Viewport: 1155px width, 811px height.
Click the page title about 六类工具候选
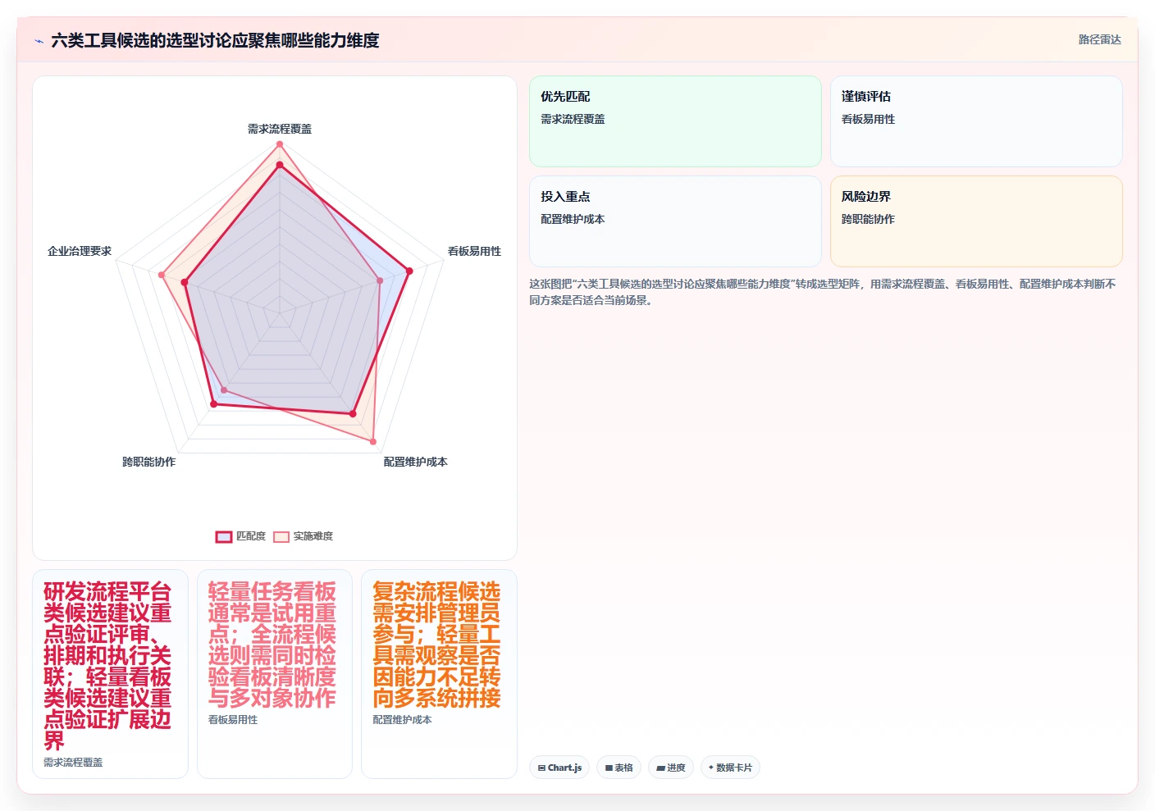(x=215, y=40)
